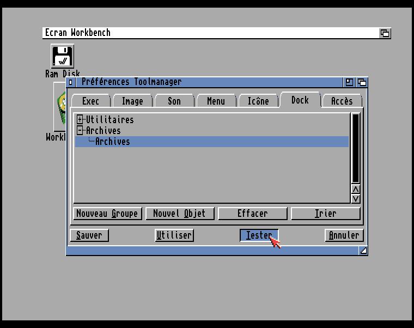Click the Nouveau Groupe button
This screenshot has height=328, width=414.
107,214
